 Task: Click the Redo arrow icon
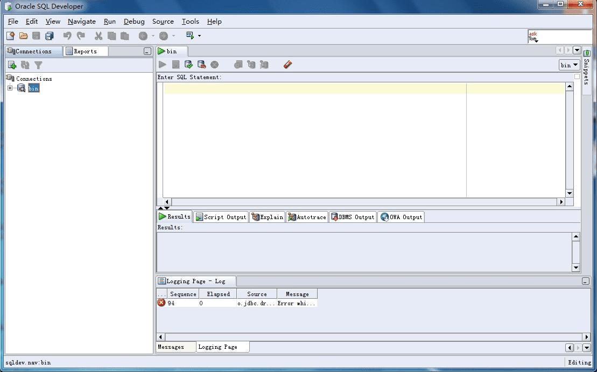[81, 36]
